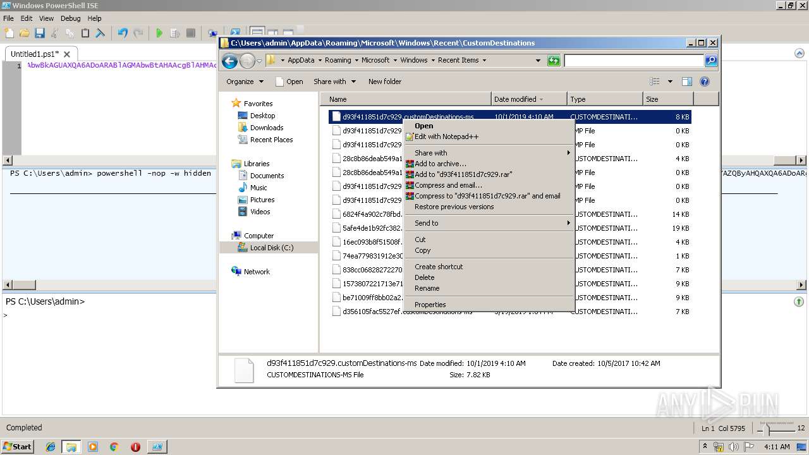Expand the Share with context submenu

[x=489, y=153]
